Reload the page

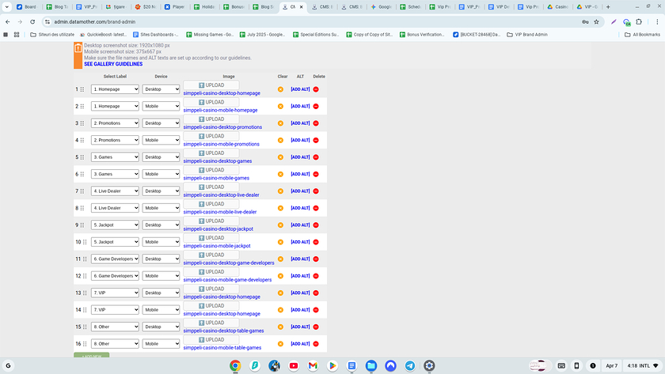coord(32,21)
